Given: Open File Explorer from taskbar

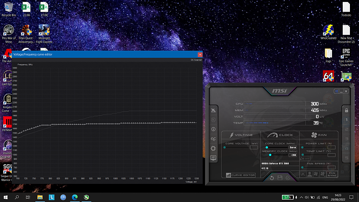Looking at the screenshot, I should (x=40, y=197).
